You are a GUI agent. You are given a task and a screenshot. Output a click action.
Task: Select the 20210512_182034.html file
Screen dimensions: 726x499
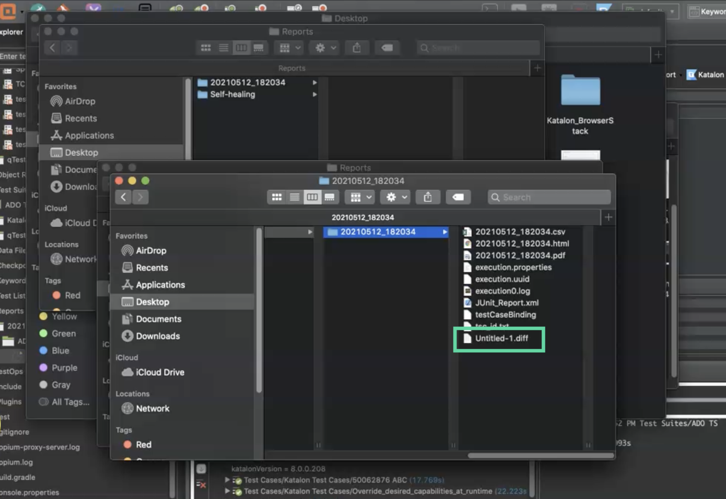(x=521, y=243)
